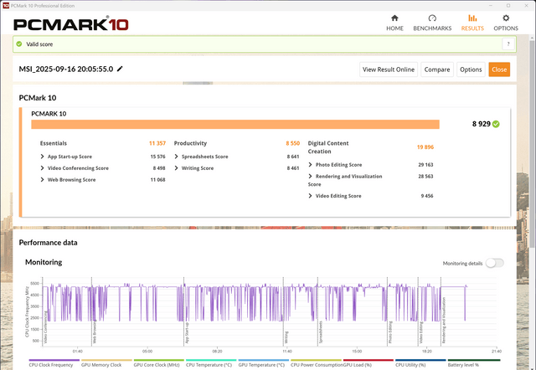The width and height of the screenshot is (536, 370).
Task: Click the Productivity score 8 550
Action: (x=292, y=143)
